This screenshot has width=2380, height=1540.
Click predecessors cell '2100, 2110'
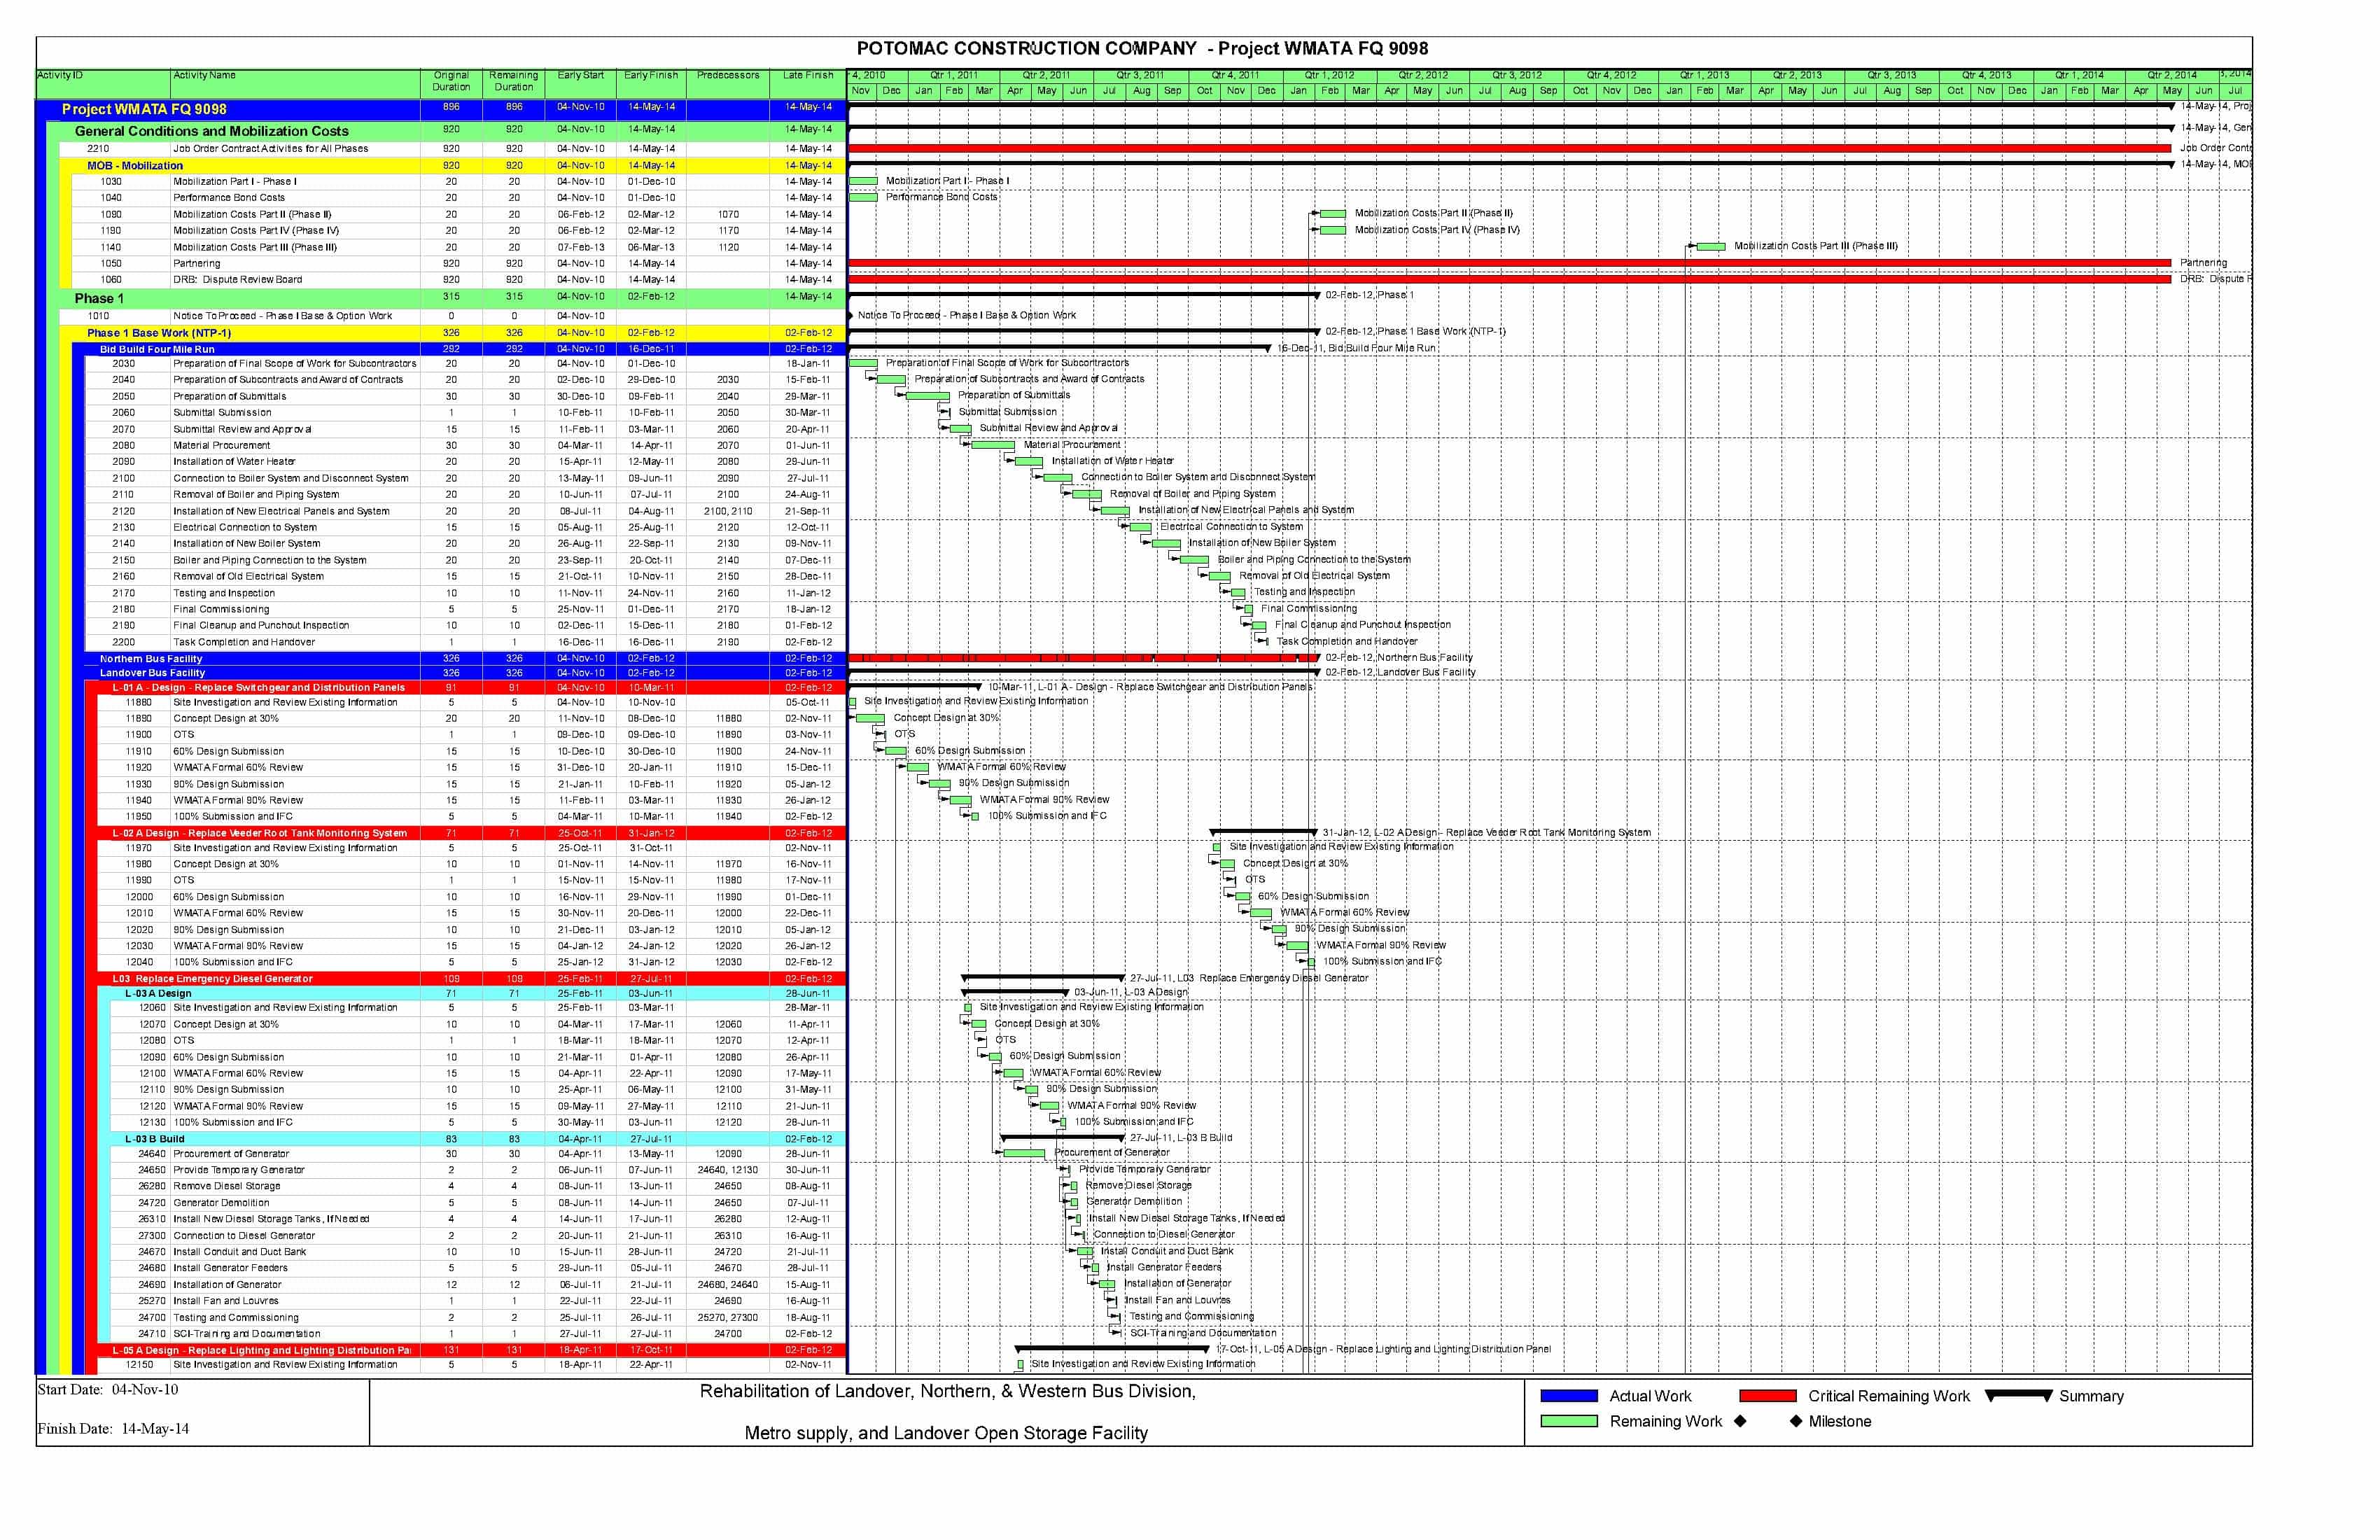click(x=728, y=511)
